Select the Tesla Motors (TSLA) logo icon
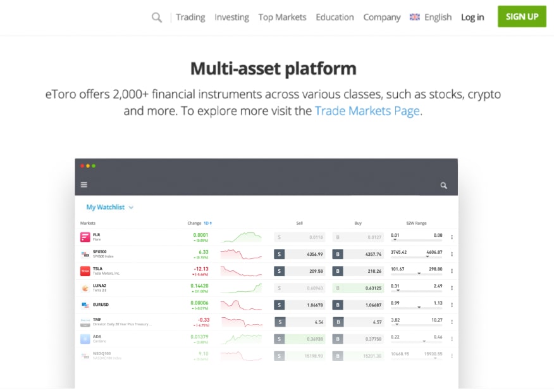Screen dimensions: 554x390 pyautogui.click(x=85, y=271)
